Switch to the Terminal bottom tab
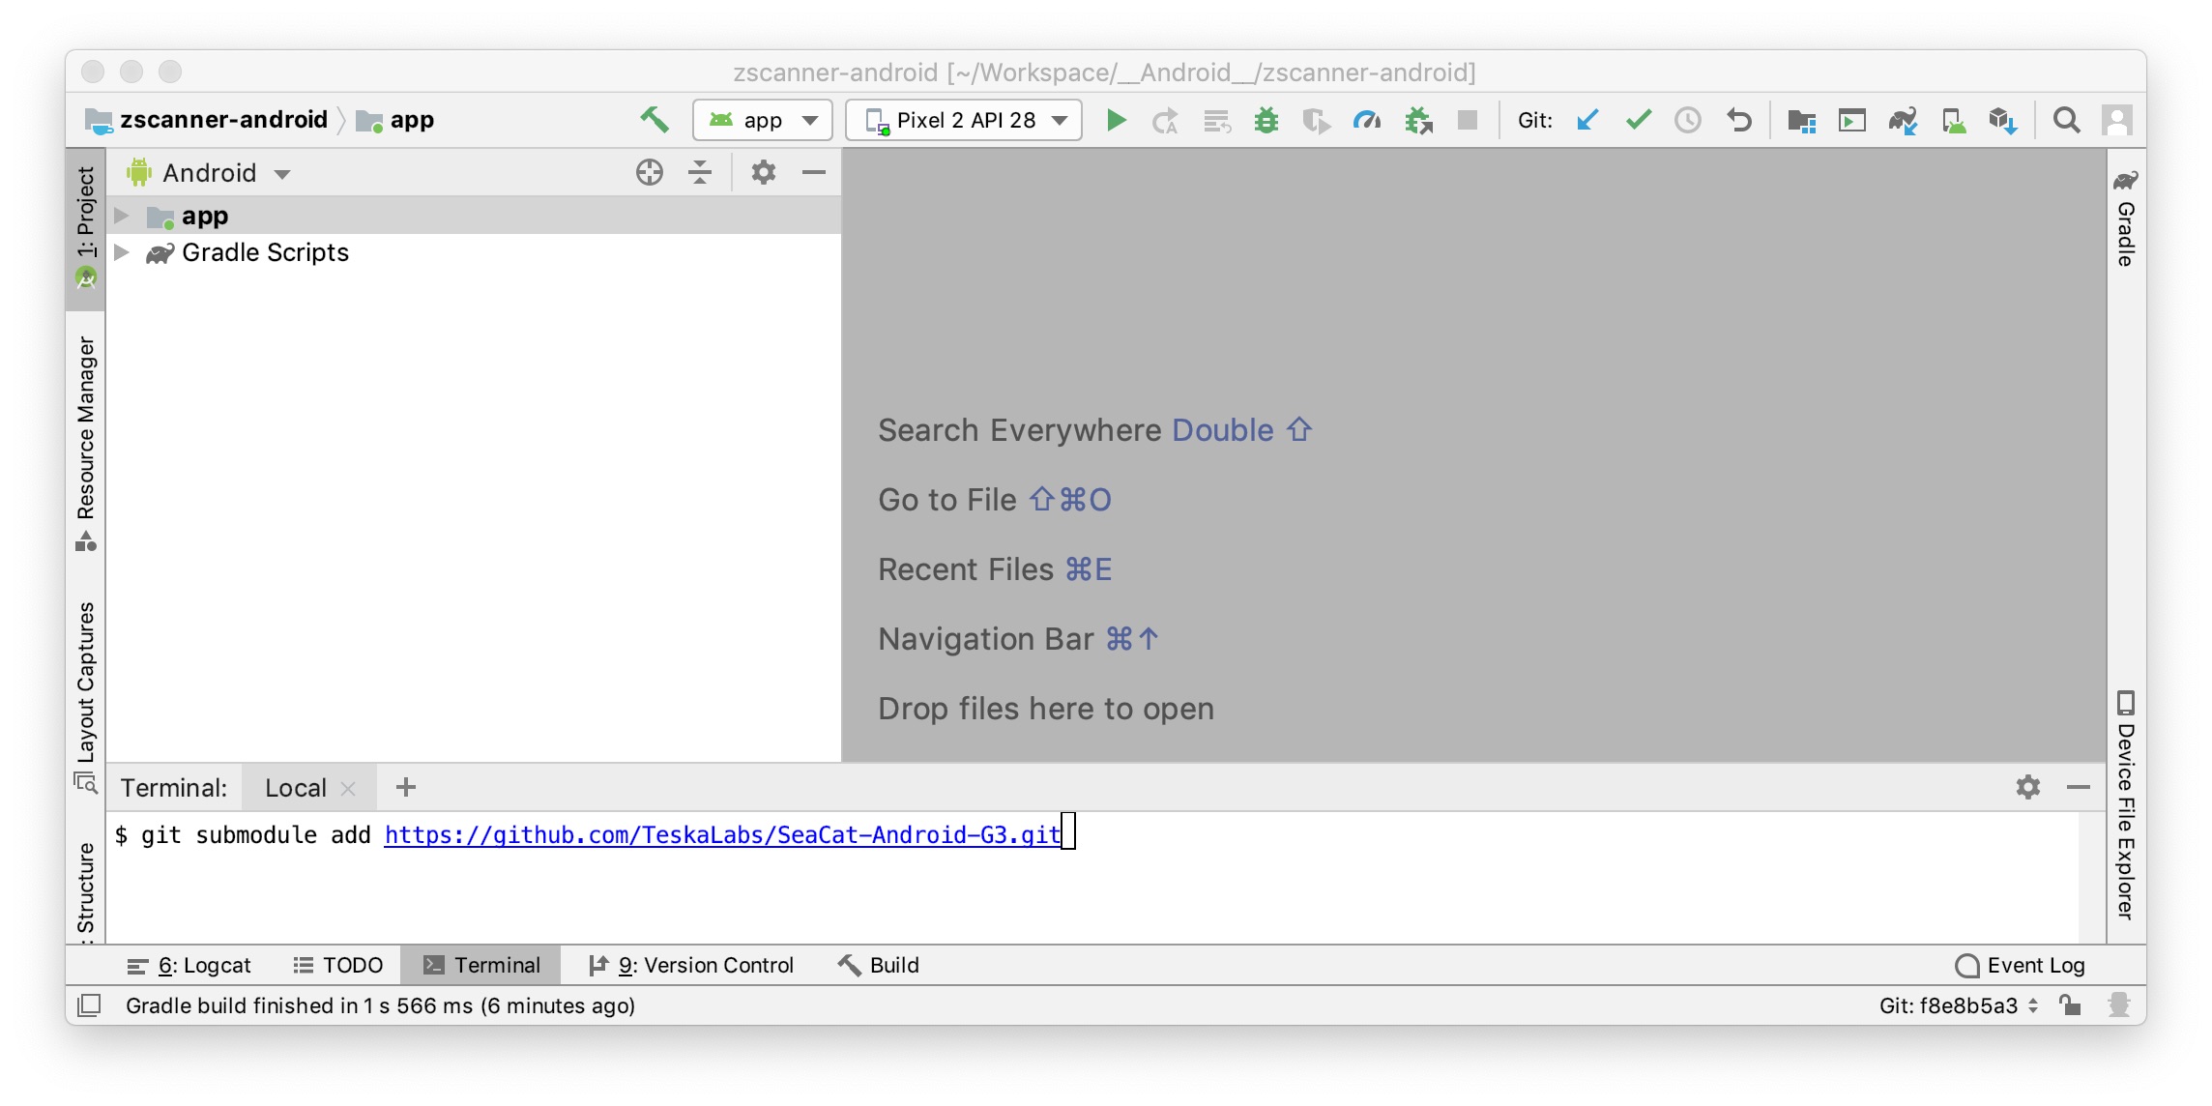 (481, 965)
